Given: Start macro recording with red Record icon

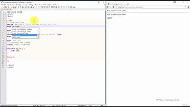Looking at the screenshot, I should (62, 7).
